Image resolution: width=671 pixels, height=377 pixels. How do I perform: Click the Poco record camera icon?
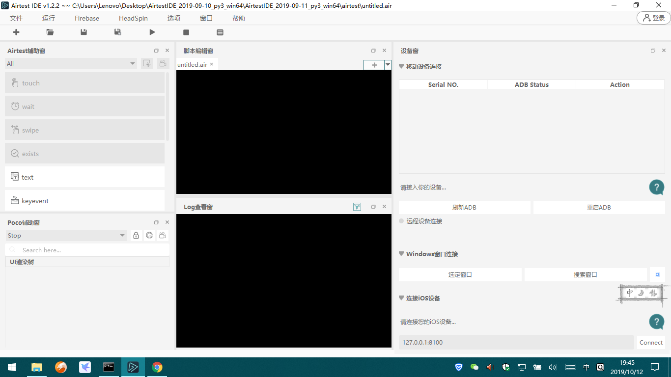coord(163,235)
